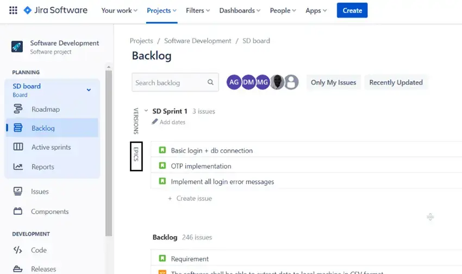Click the Search backlog input field
The image size is (462, 274).
[170, 82]
